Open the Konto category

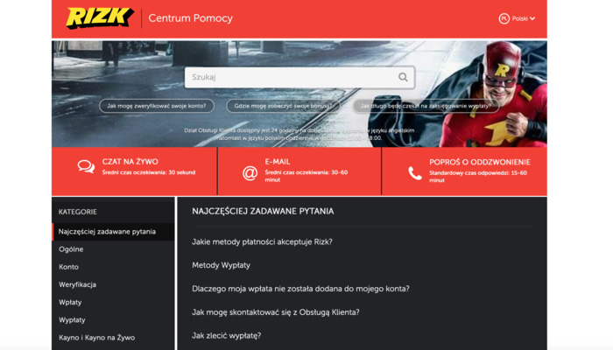click(x=69, y=267)
